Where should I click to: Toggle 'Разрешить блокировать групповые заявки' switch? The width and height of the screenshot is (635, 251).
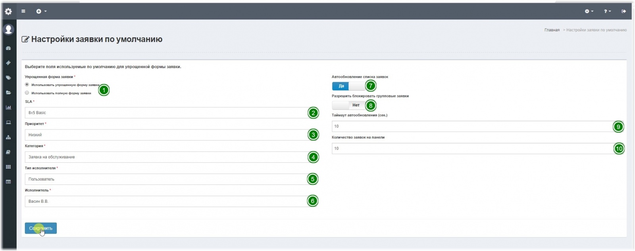348,105
